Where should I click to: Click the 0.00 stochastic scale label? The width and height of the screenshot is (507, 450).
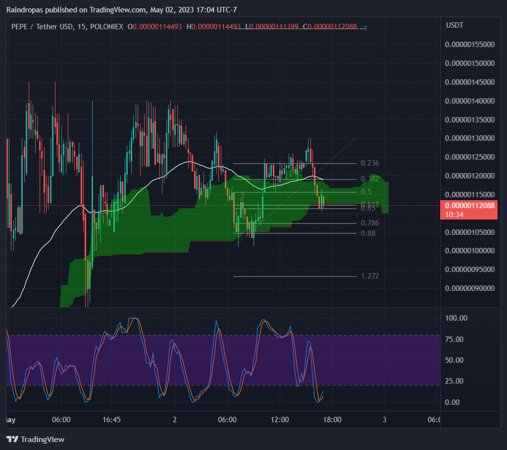pos(452,402)
